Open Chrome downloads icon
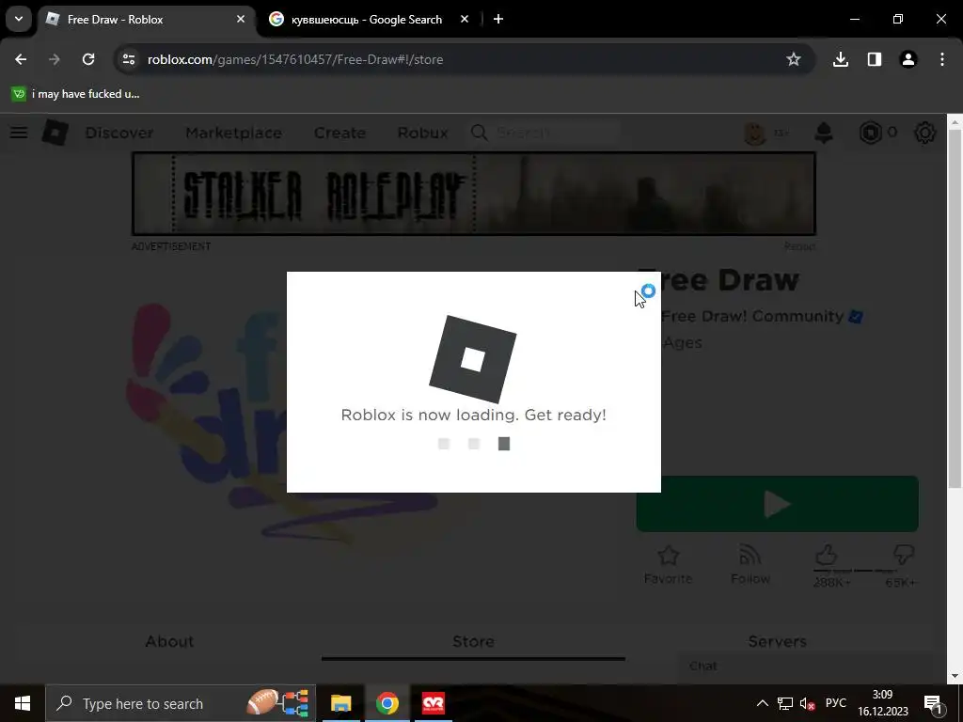Screen dimensions: 963x722 click(841, 59)
